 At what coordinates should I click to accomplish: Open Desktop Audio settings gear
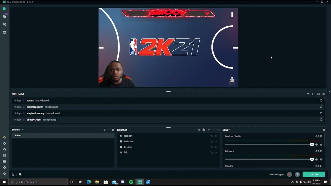coord(321,145)
